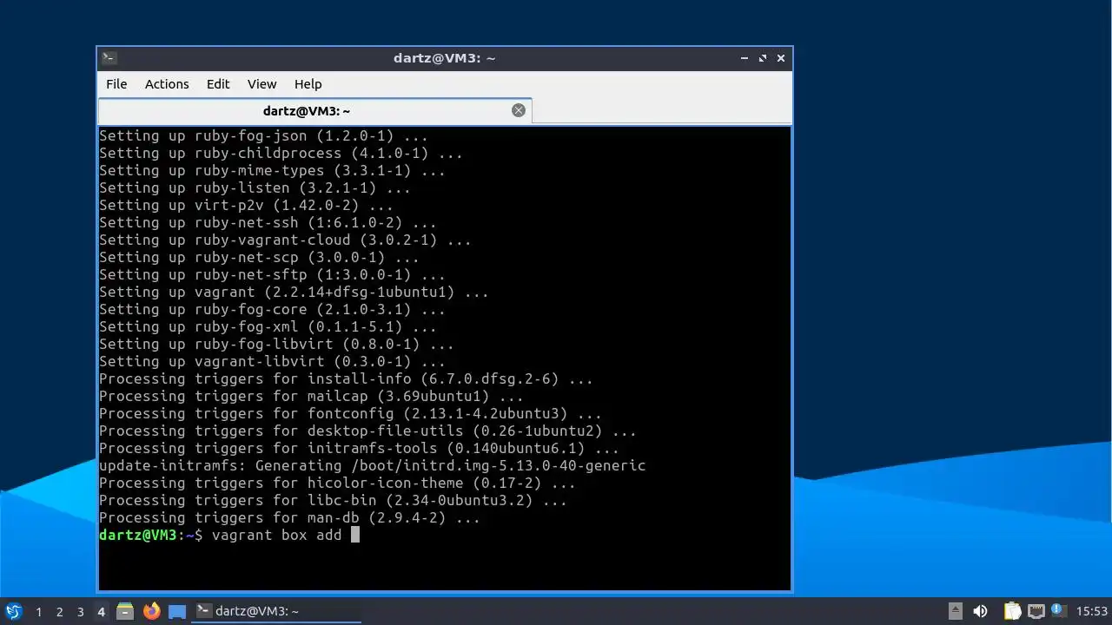Click the 'Setting up vagrant-libvirt' line
The width and height of the screenshot is (1112, 625).
point(272,361)
